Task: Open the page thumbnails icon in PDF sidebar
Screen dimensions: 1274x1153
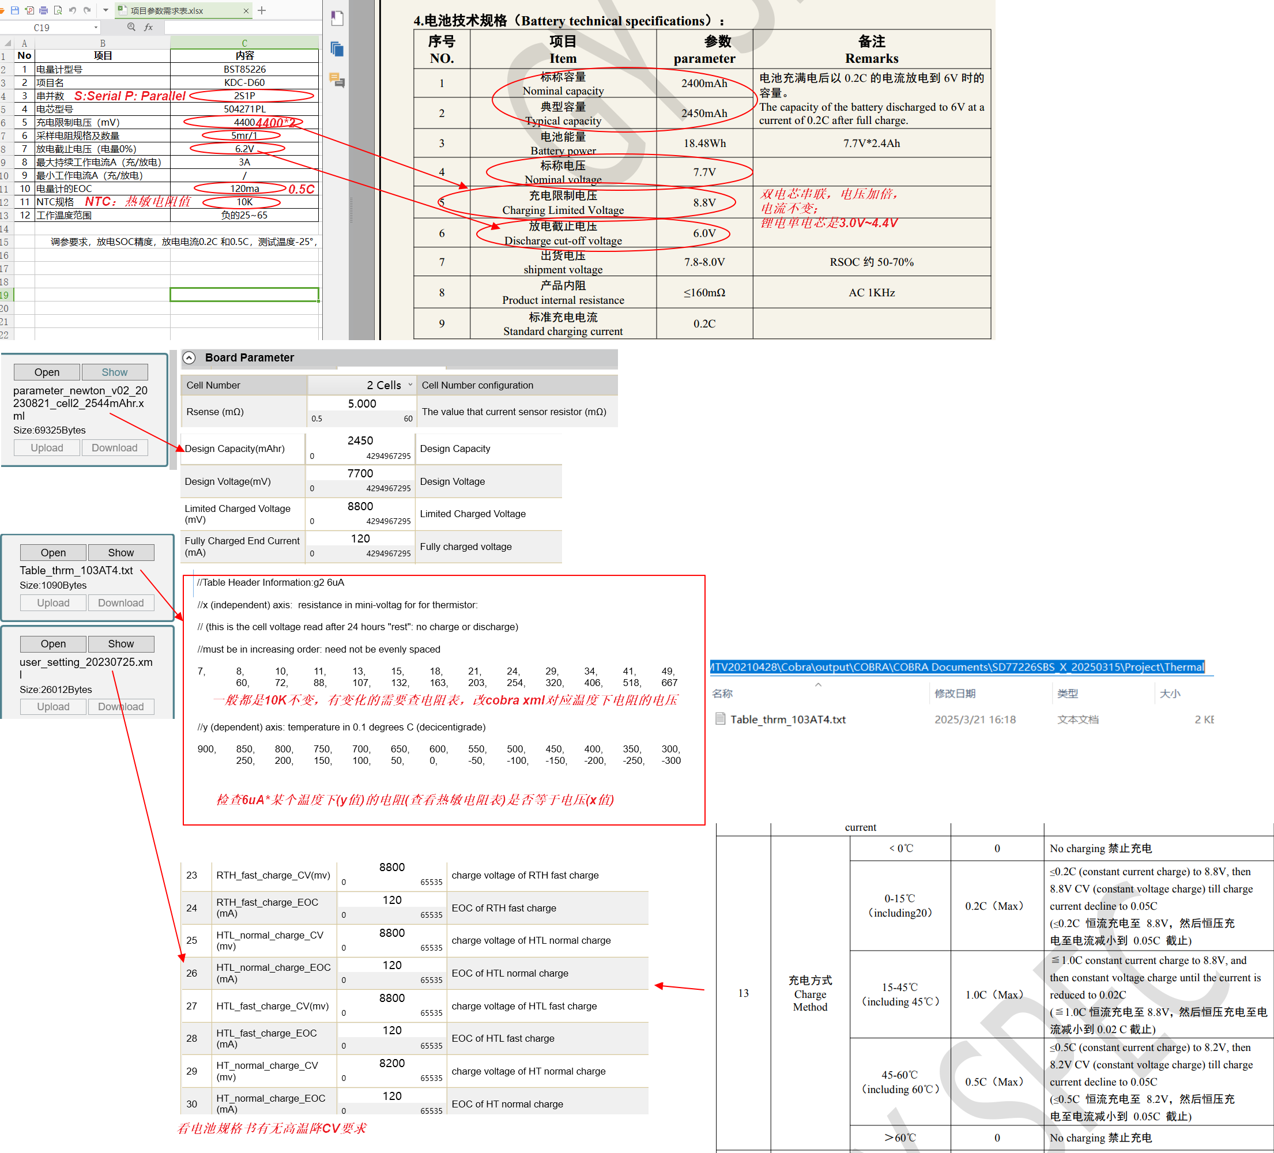Action: coord(337,48)
